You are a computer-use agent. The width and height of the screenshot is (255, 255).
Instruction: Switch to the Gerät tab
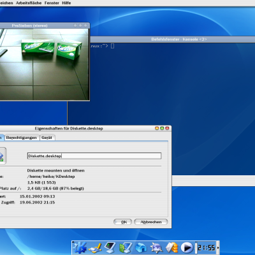47,138
